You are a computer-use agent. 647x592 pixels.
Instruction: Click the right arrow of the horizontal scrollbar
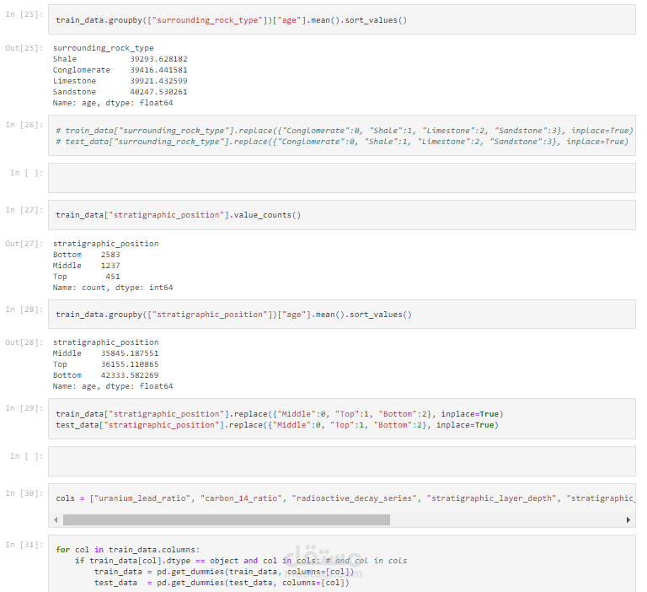click(628, 520)
